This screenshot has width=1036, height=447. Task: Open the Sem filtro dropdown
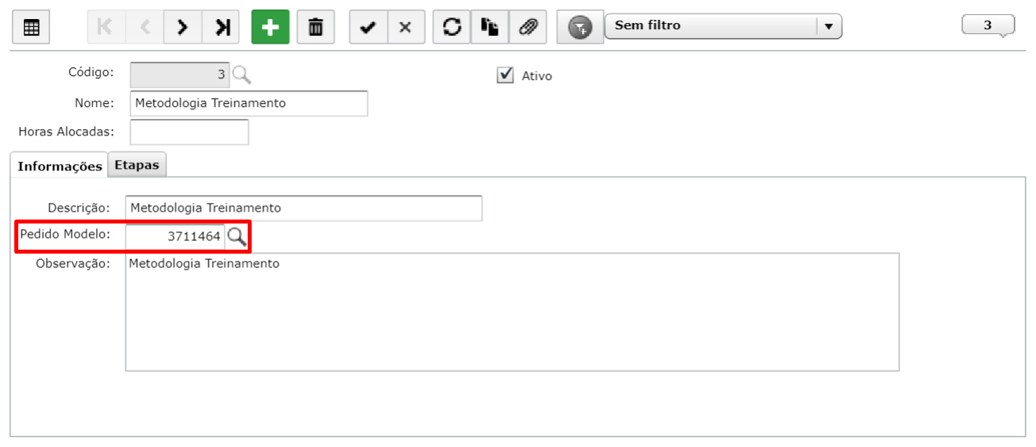tap(723, 26)
